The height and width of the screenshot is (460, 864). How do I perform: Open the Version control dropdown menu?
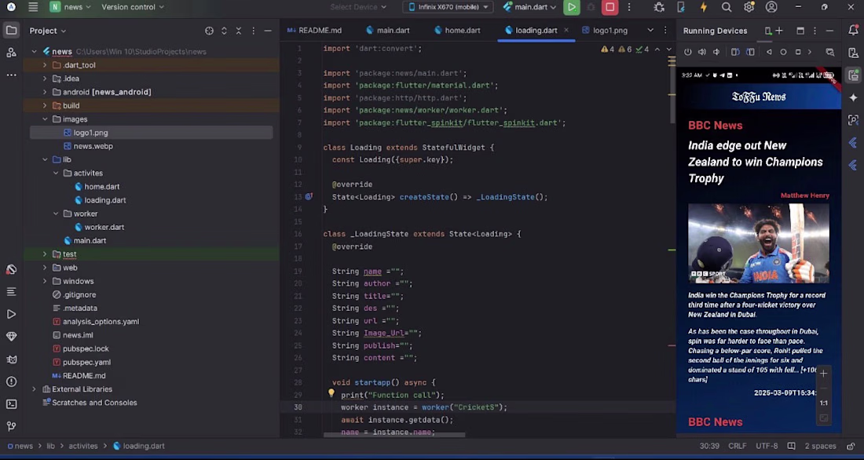point(132,7)
